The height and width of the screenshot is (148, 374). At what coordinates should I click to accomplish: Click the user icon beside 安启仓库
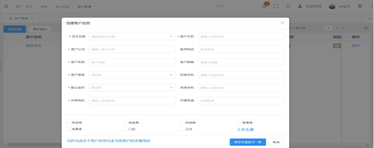300,6
